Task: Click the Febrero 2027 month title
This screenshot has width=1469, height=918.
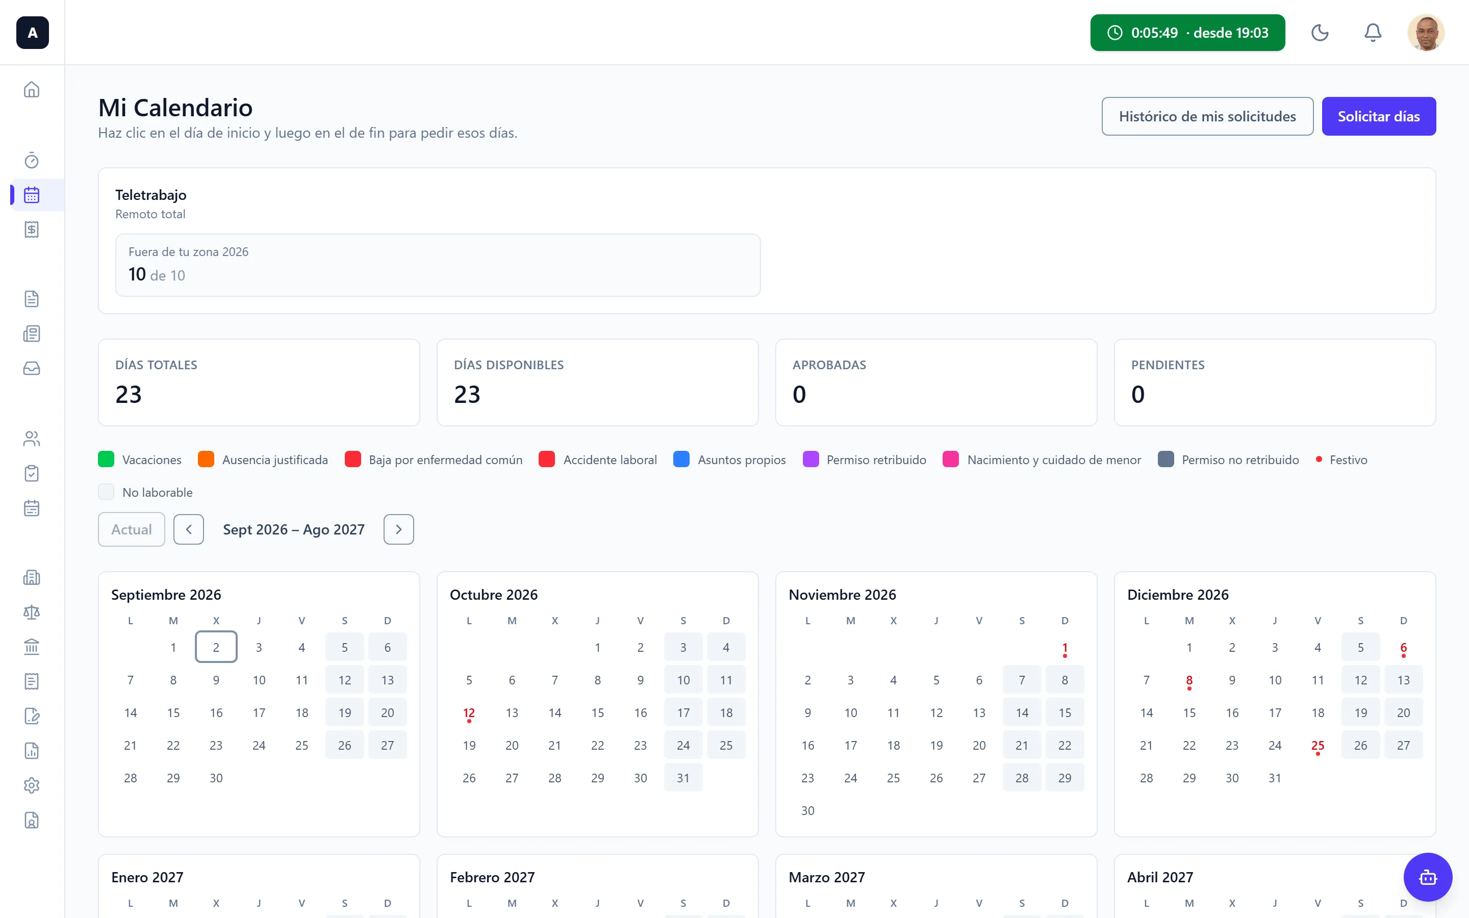Action: [x=492, y=877]
